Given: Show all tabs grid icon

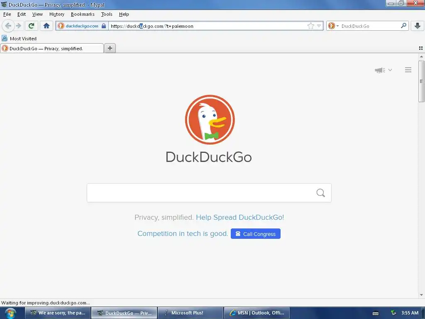Looking at the screenshot, I should pos(421,48).
